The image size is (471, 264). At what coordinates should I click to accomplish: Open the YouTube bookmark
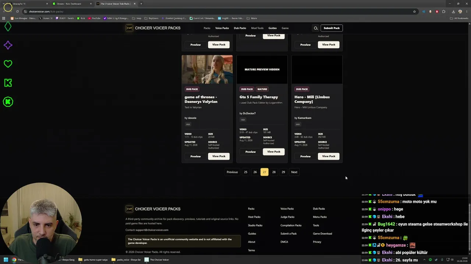pyautogui.click(x=94, y=18)
